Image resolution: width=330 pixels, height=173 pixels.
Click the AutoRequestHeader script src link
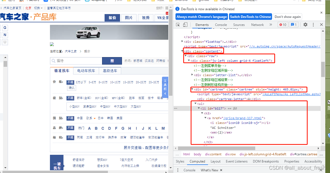click(285, 46)
